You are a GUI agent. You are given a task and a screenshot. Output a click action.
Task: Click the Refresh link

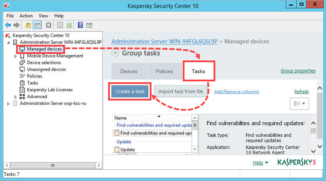click(301, 92)
